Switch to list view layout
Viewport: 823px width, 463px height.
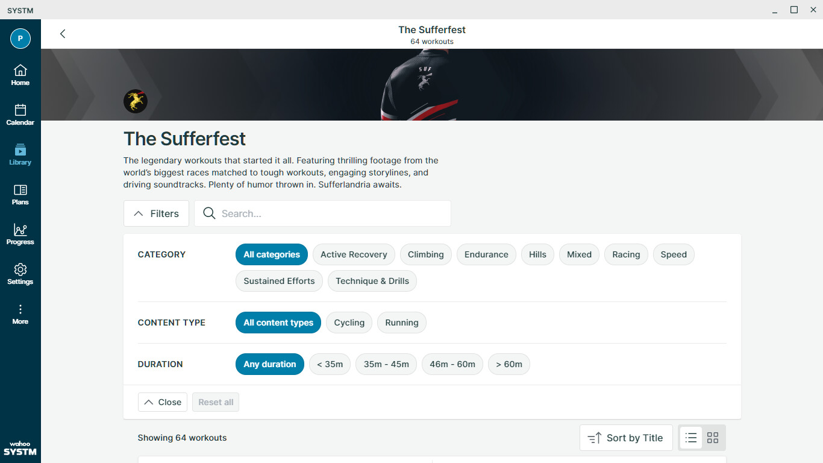[x=691, y=438]
